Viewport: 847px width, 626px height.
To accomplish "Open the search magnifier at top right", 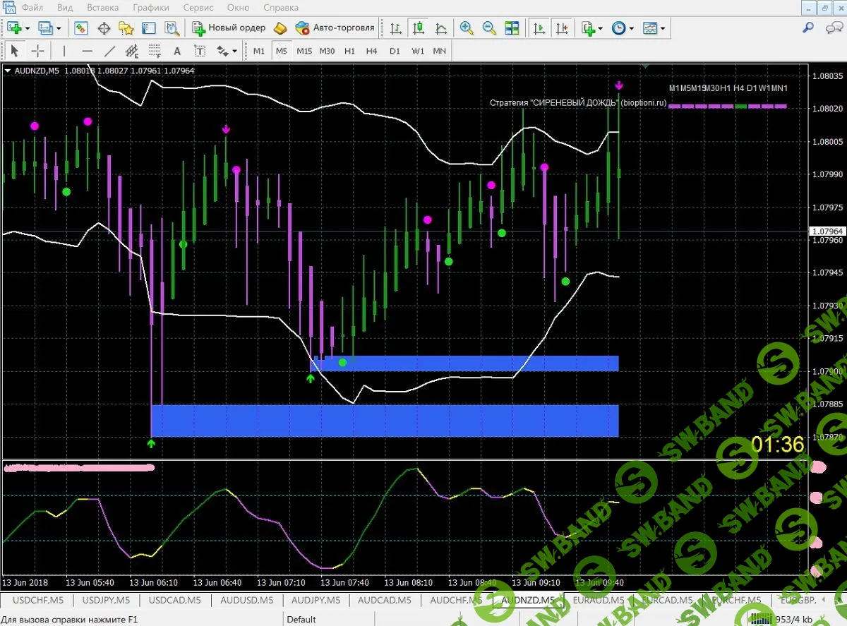I will (x=809, y=28).
